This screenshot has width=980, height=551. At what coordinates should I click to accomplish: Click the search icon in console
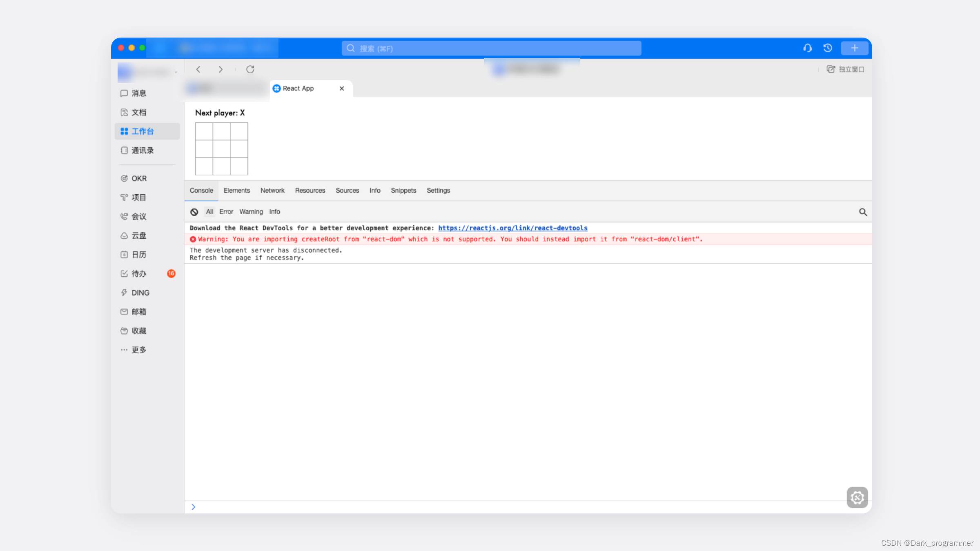864,212
